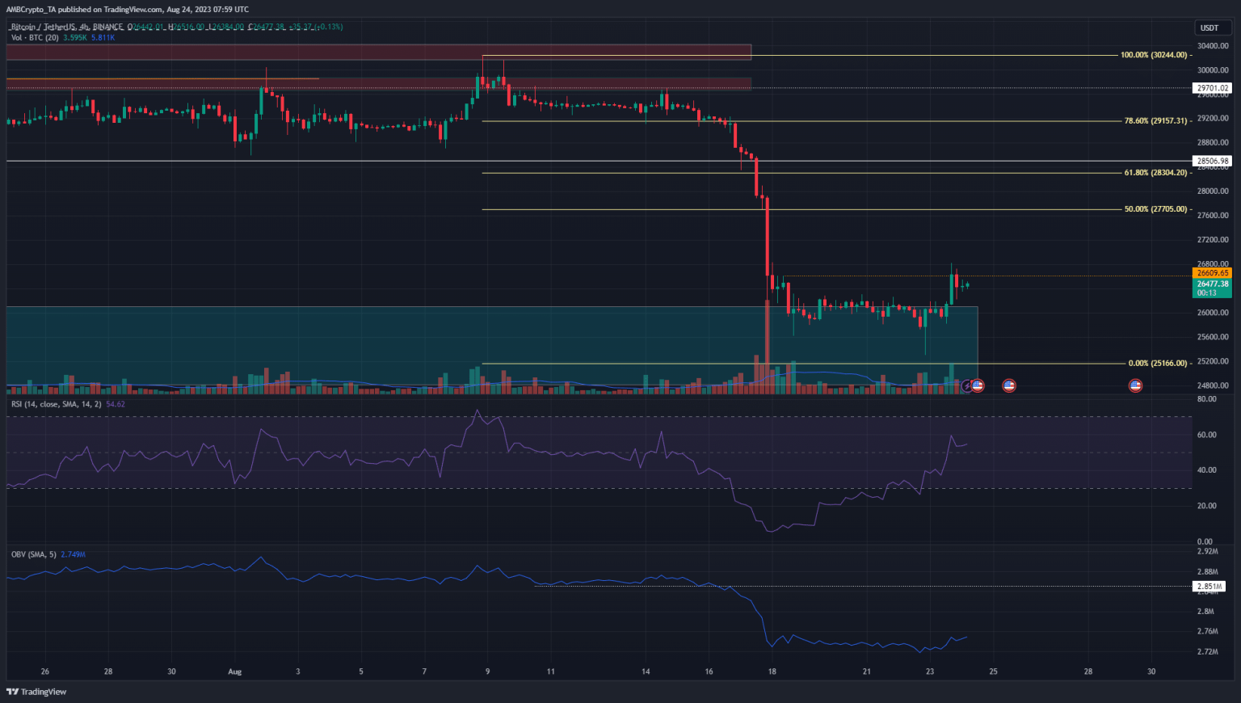This screenshot has width=1241, height=703.
Task: Open the USDT currency selector on price axis
Action: click(1209, 27)
